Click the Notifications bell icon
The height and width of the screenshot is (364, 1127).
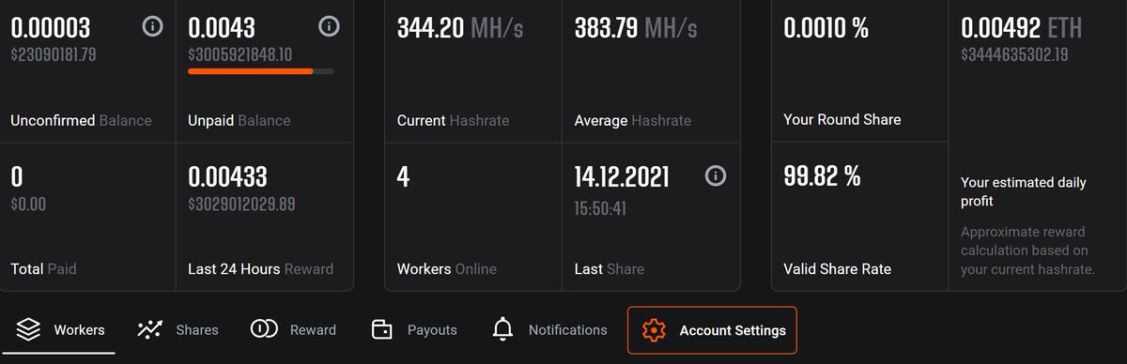pos(503,329)
